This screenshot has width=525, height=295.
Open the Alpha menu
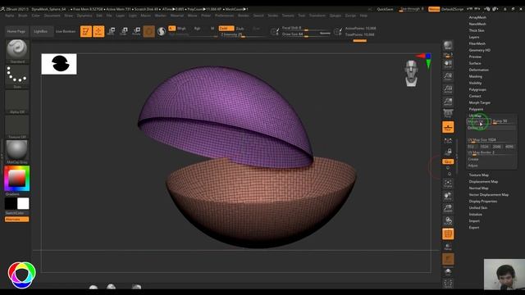click(10, 16)
